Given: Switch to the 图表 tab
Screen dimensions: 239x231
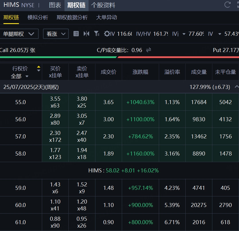Looking at the screenshot, I should click(55, 5).
